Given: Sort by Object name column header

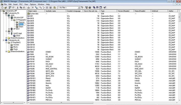Looking at the screenshot, I should coord(36,11).
